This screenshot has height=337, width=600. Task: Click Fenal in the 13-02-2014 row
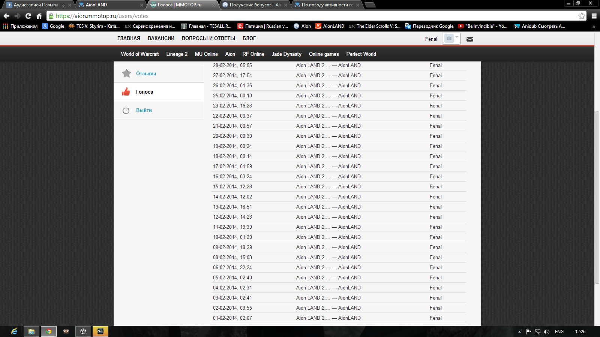point(436,207)
